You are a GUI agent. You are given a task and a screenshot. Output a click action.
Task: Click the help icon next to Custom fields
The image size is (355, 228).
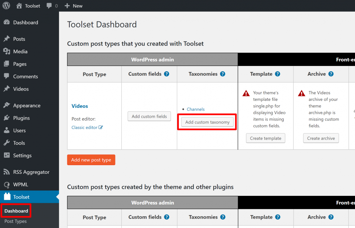167,74
